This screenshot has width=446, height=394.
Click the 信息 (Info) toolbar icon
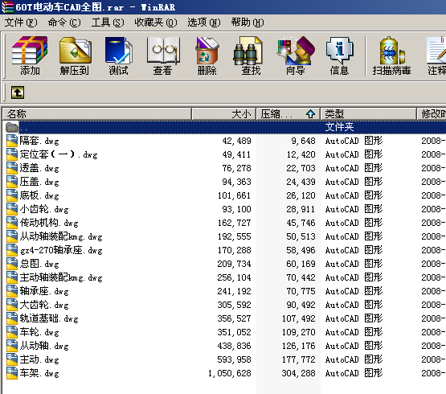tap(339, 51)
